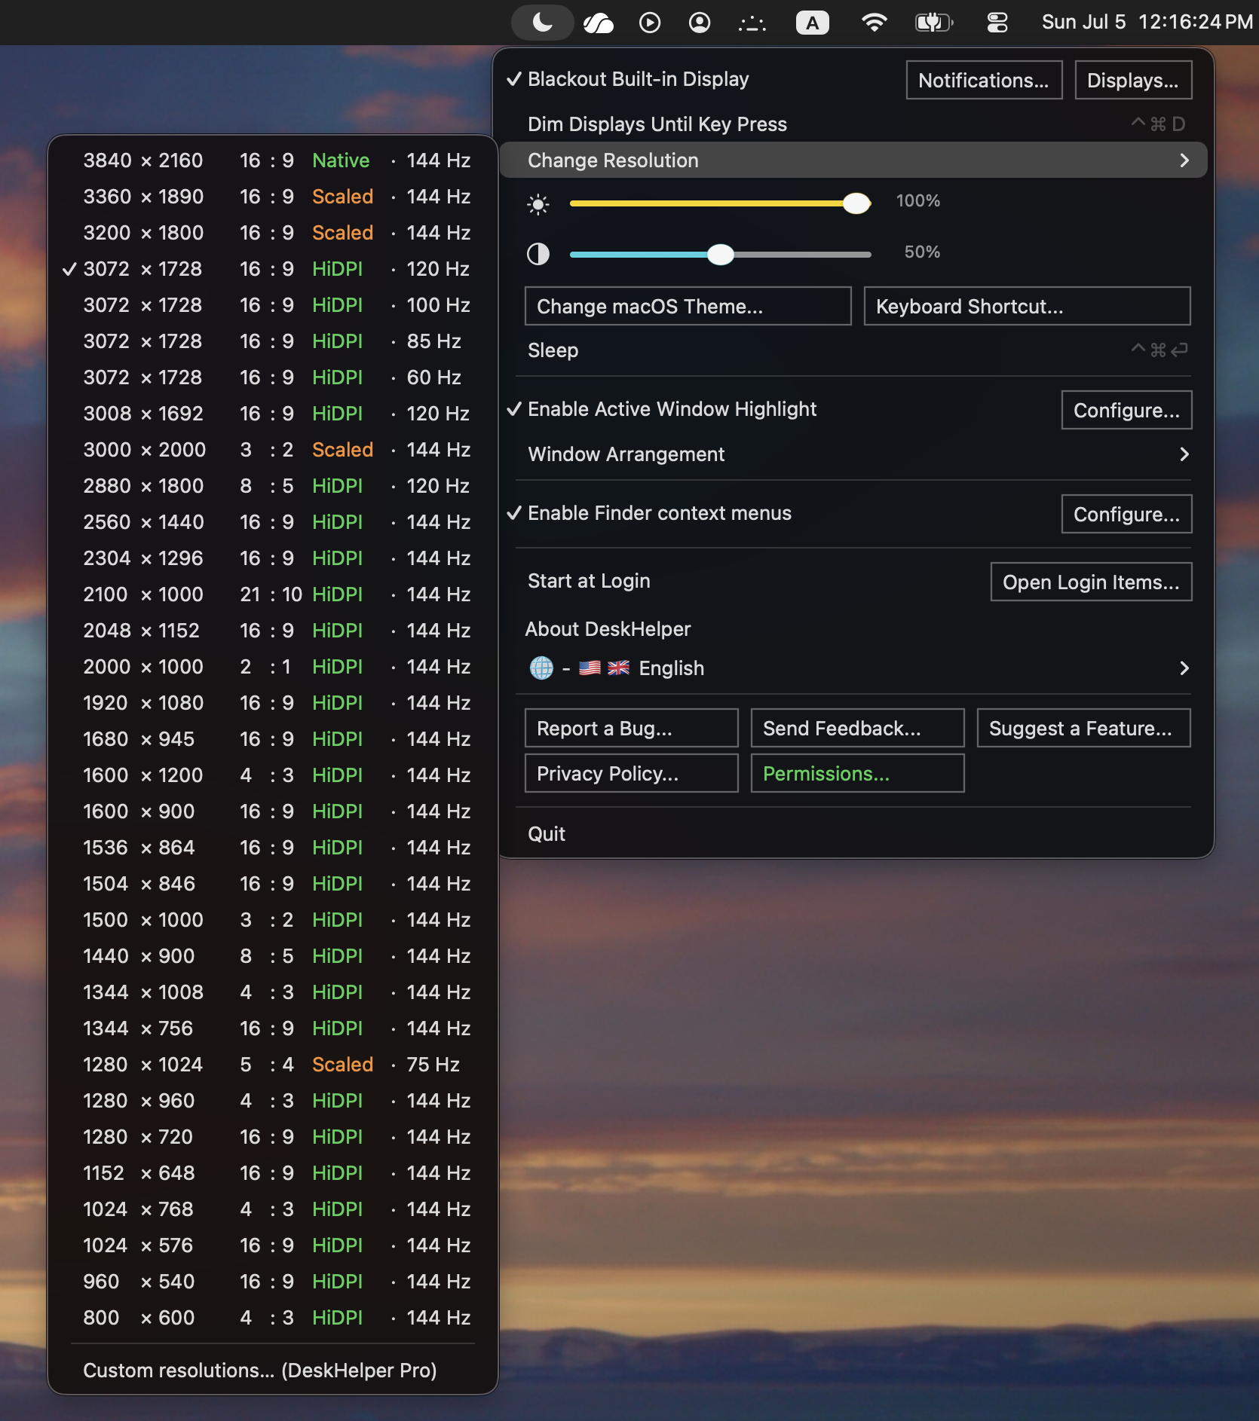
Task: Configure Finder context menus
Action: tap(1126, 514)
